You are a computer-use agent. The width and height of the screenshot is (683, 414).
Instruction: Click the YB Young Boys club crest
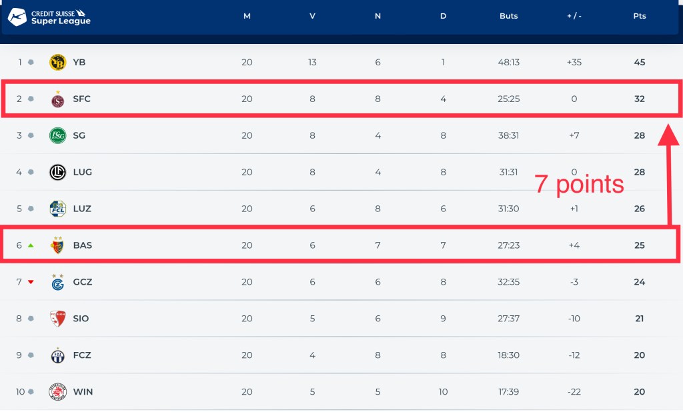(58, 63)
